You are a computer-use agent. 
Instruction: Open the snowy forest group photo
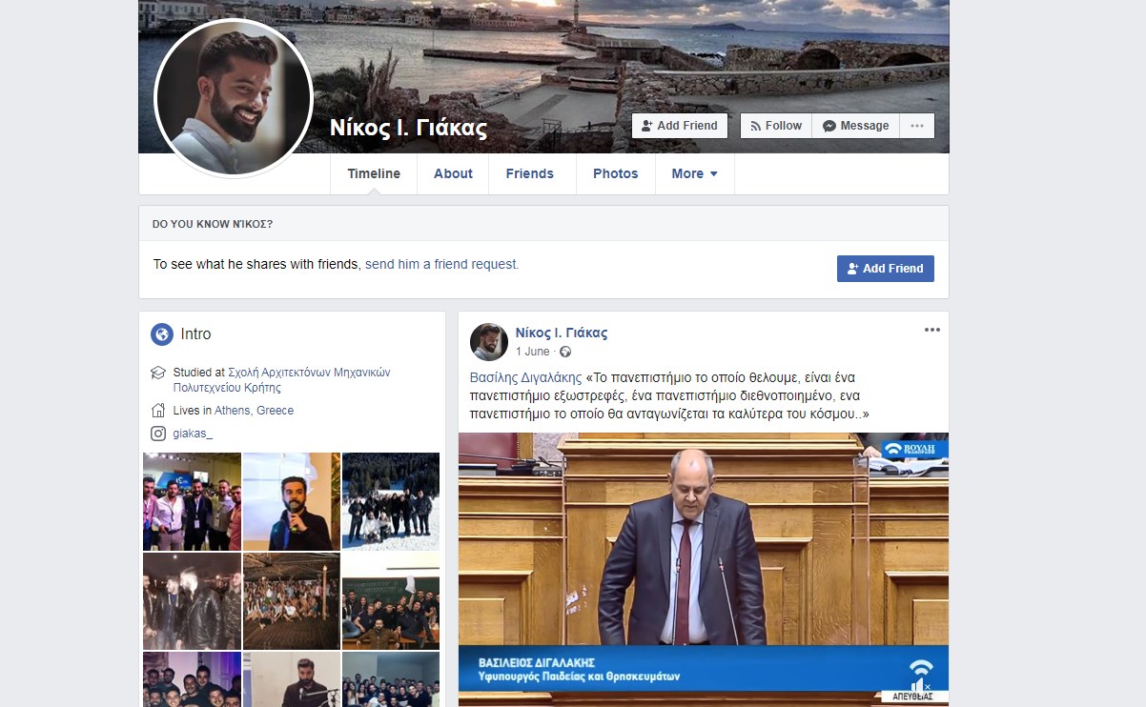391,502
